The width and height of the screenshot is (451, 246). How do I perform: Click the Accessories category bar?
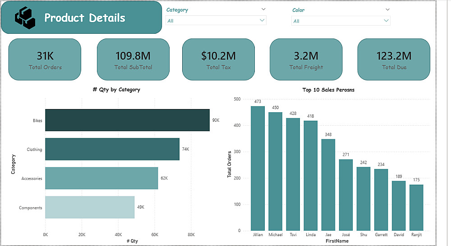click(x=101, y=178)
